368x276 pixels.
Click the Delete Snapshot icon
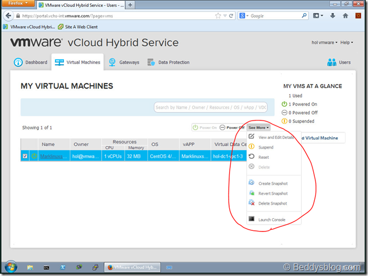(x=251, y=202)
